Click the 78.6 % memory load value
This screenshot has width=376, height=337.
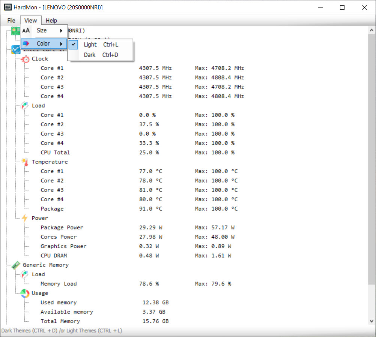(x=149, y=284)
